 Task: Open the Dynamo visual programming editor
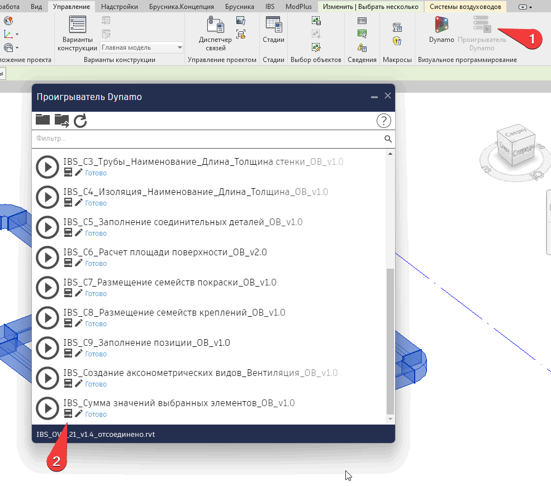pyautogui.click(x=441, y=30)
